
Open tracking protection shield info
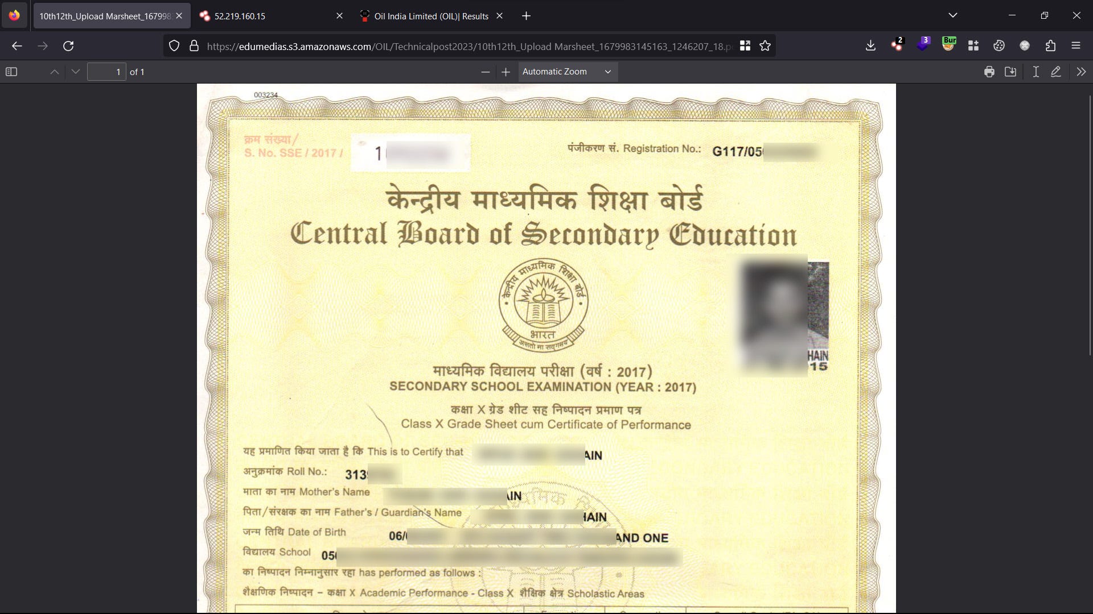[x=174, y=46]
